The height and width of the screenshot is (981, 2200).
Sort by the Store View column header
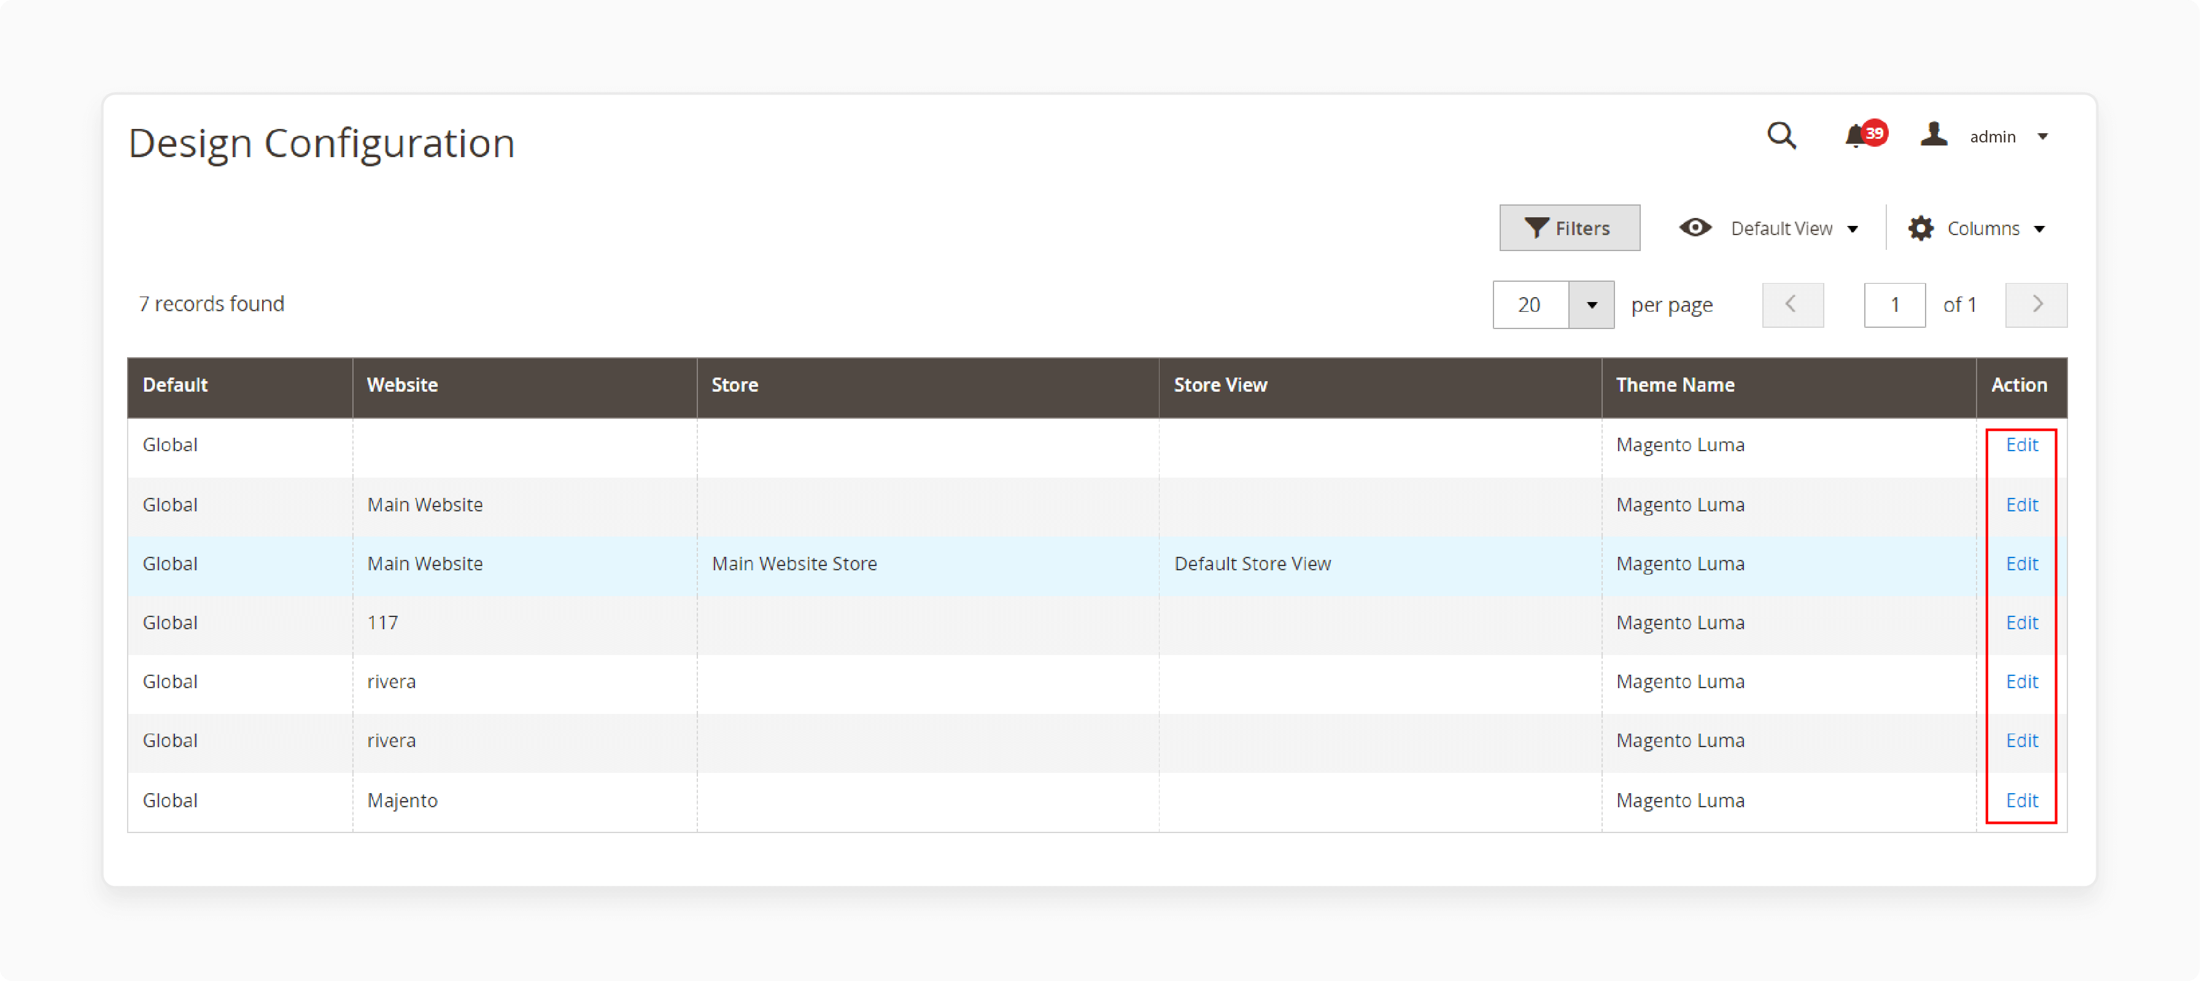click(x=1380, y=386)
